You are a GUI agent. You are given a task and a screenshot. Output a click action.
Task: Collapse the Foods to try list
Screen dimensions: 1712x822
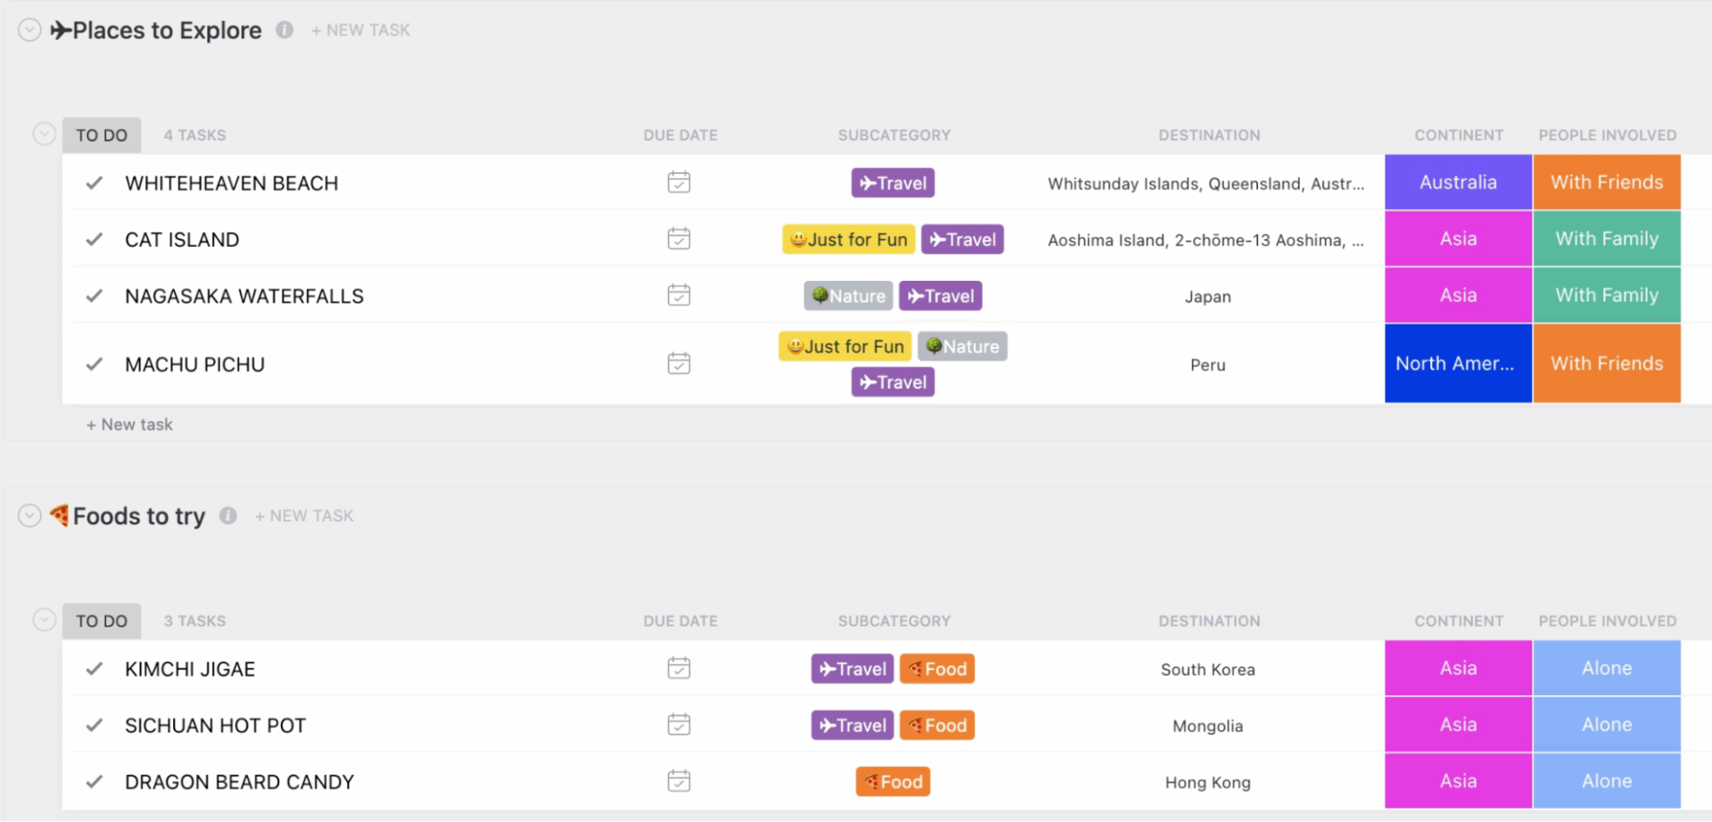click(29, 516)
